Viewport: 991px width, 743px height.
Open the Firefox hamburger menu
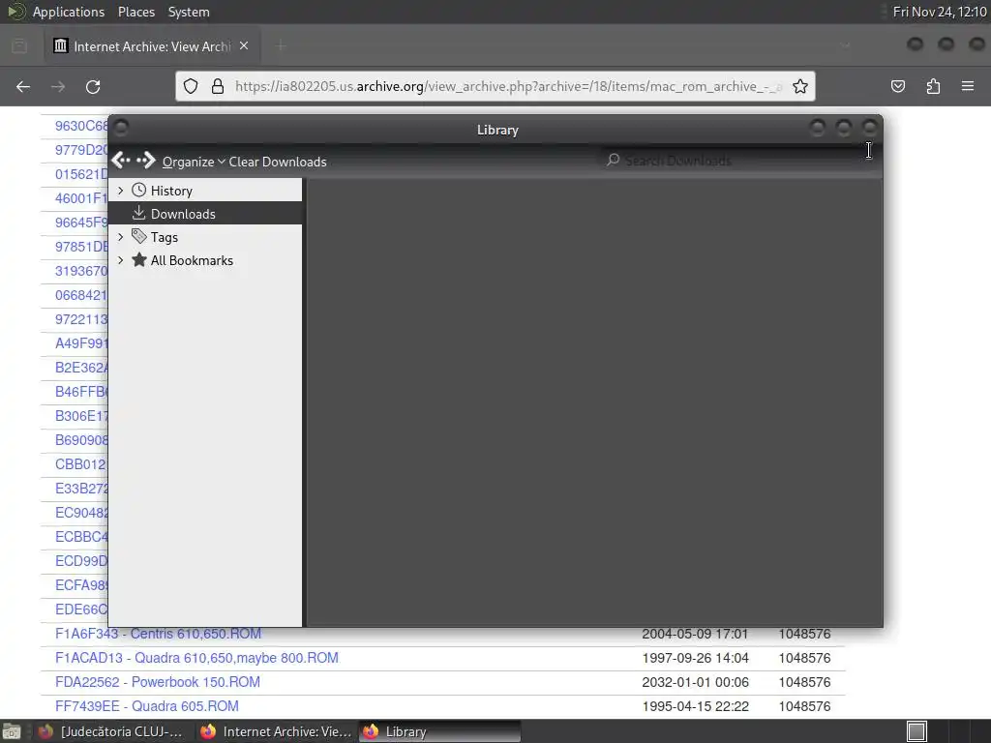pos(968,86)
